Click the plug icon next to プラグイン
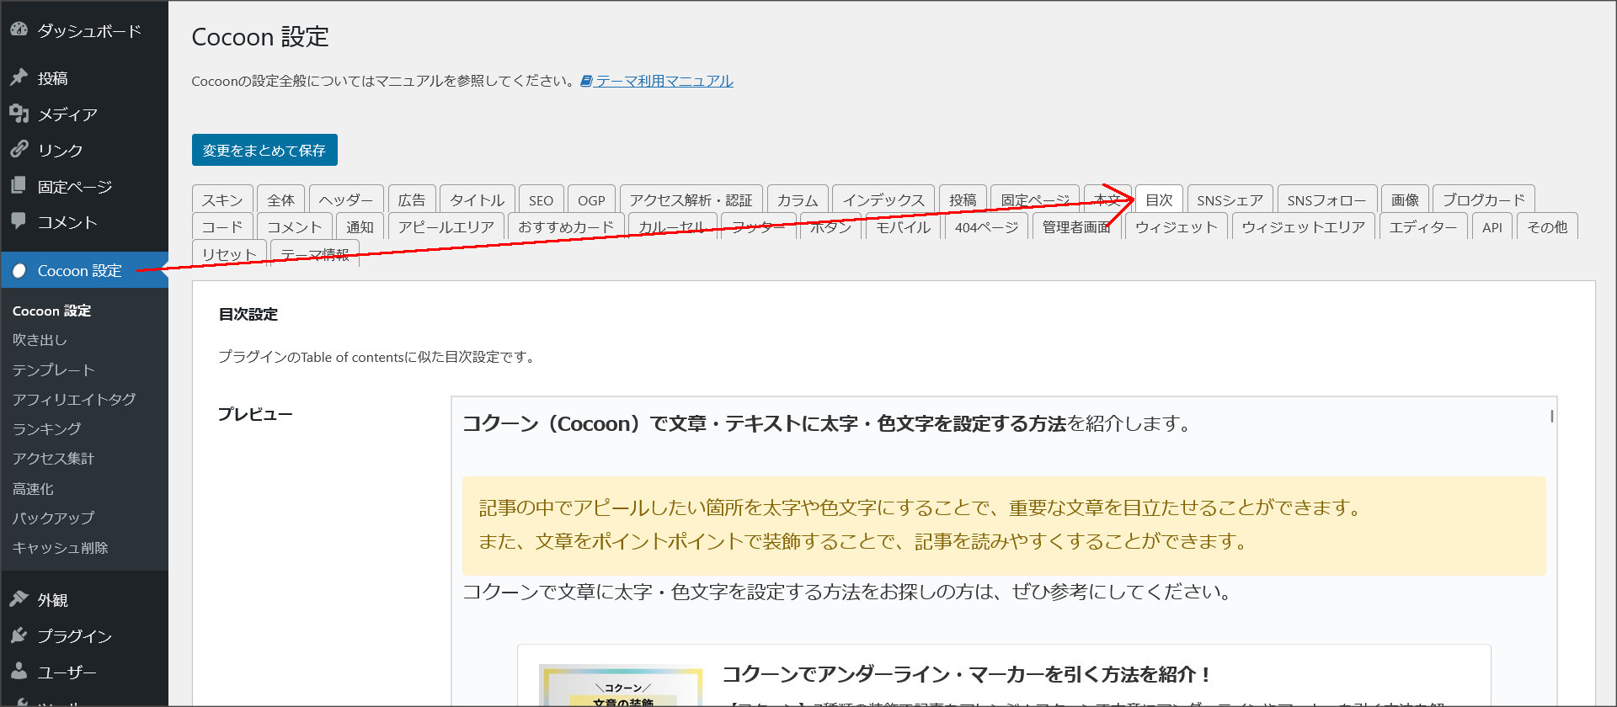The width and height of the screenshot is (1617, 707). point(19,635)
